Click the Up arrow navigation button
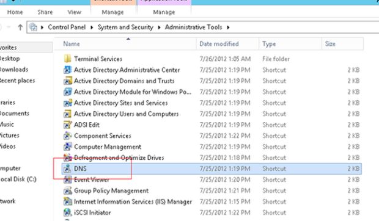 coord(20,27)
